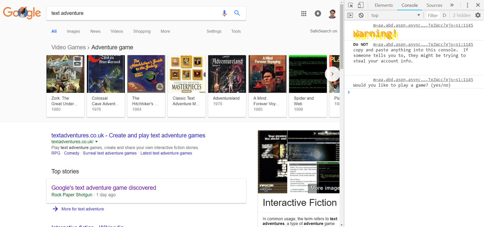Click the voice search microphone

point(225,13)
